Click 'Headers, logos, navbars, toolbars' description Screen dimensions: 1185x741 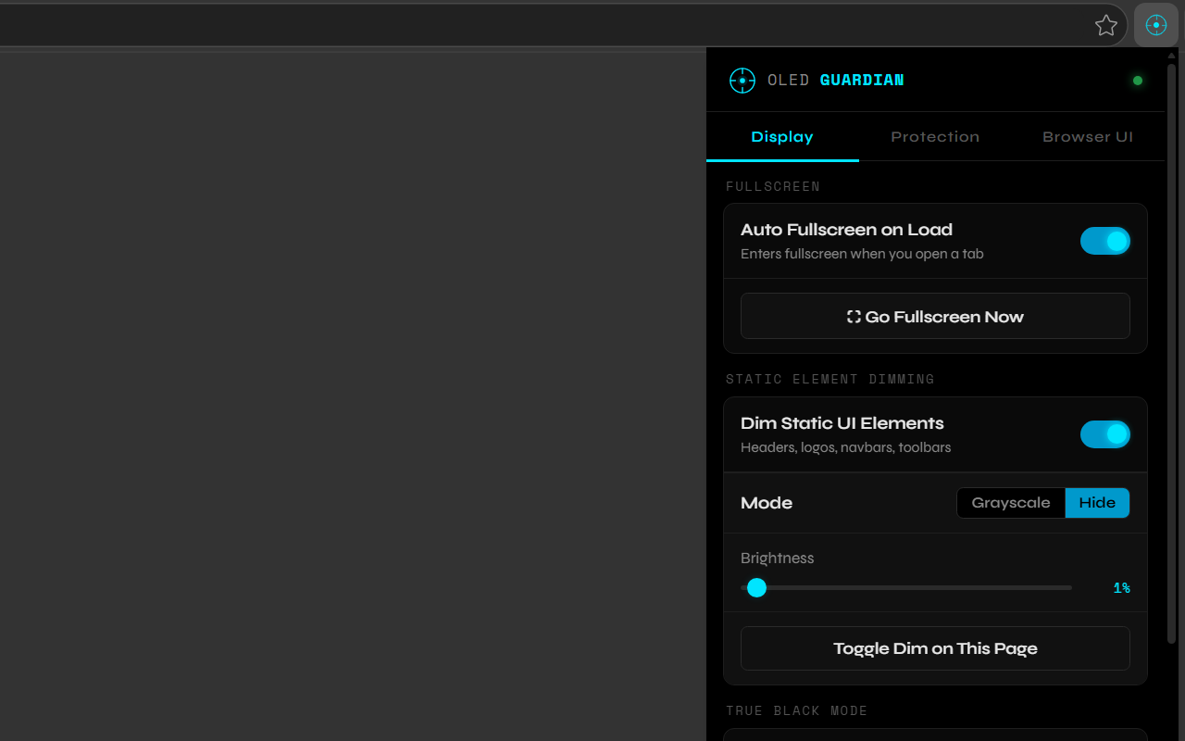pos(846,447)
